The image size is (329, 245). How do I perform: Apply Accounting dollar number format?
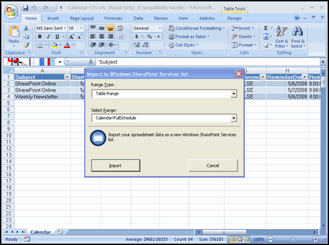point(137,36)
